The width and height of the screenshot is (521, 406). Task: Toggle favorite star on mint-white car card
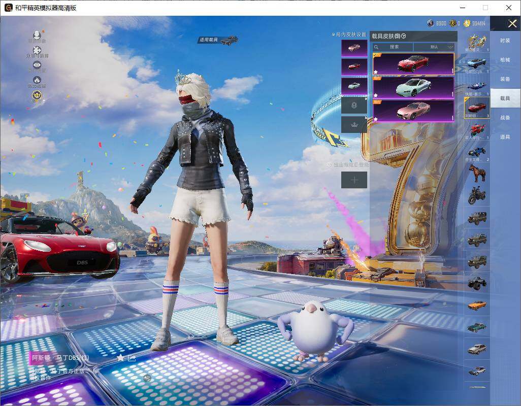tap(376, 95)
